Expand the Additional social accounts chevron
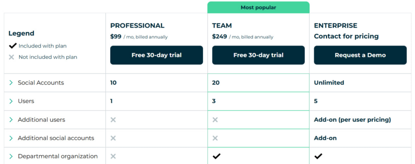 click(11, 138)
